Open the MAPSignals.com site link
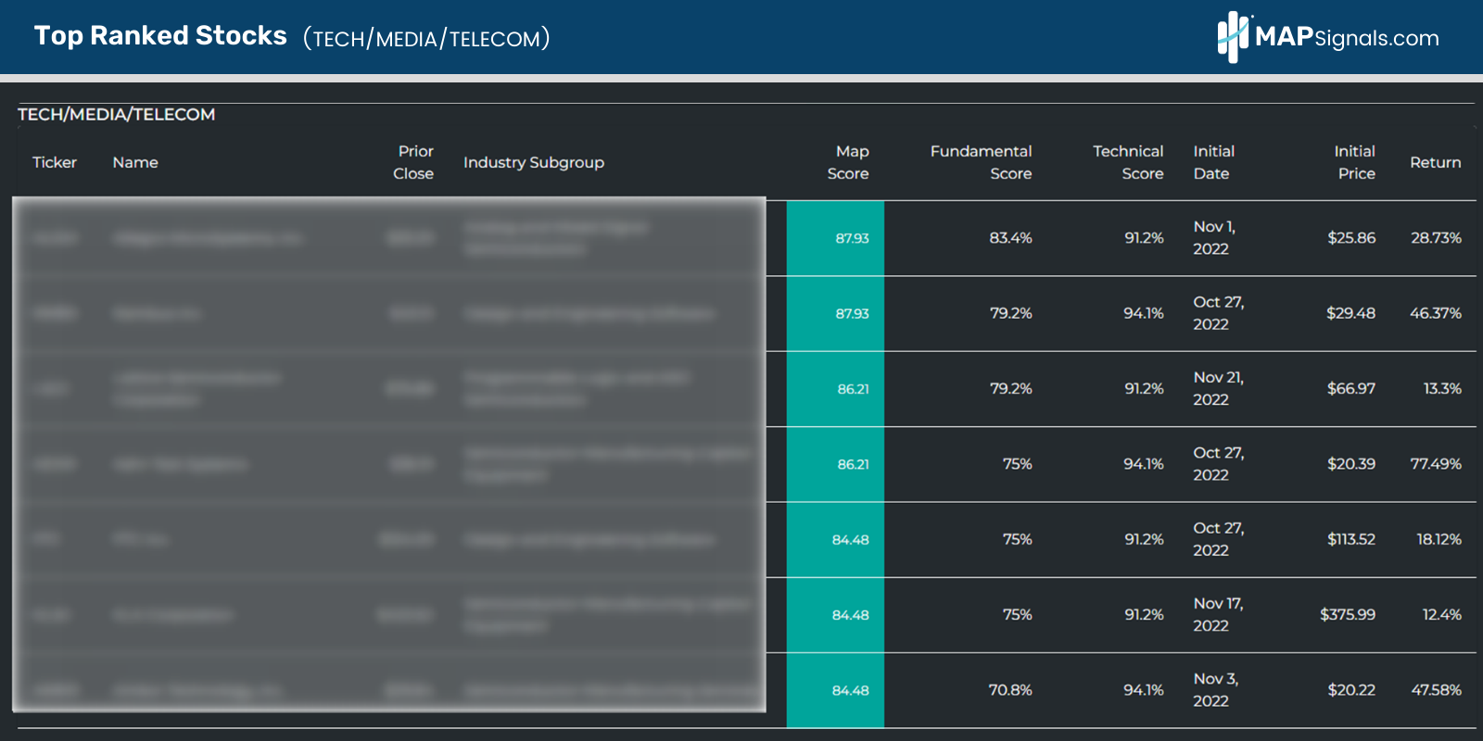1483x741 pixels. 1348,37
